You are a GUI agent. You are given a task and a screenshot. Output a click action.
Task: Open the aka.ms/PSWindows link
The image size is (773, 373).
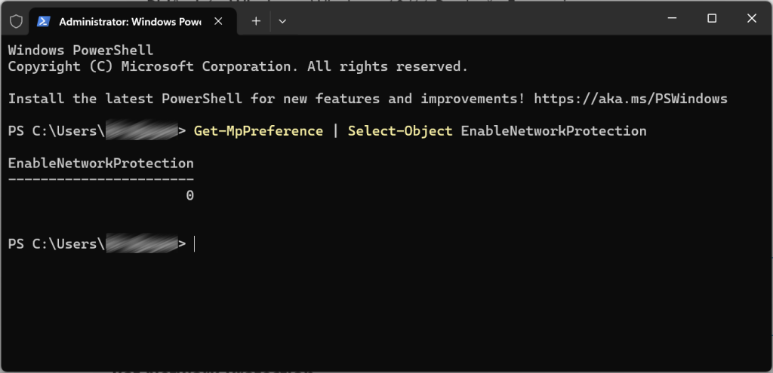click(630, 99)
